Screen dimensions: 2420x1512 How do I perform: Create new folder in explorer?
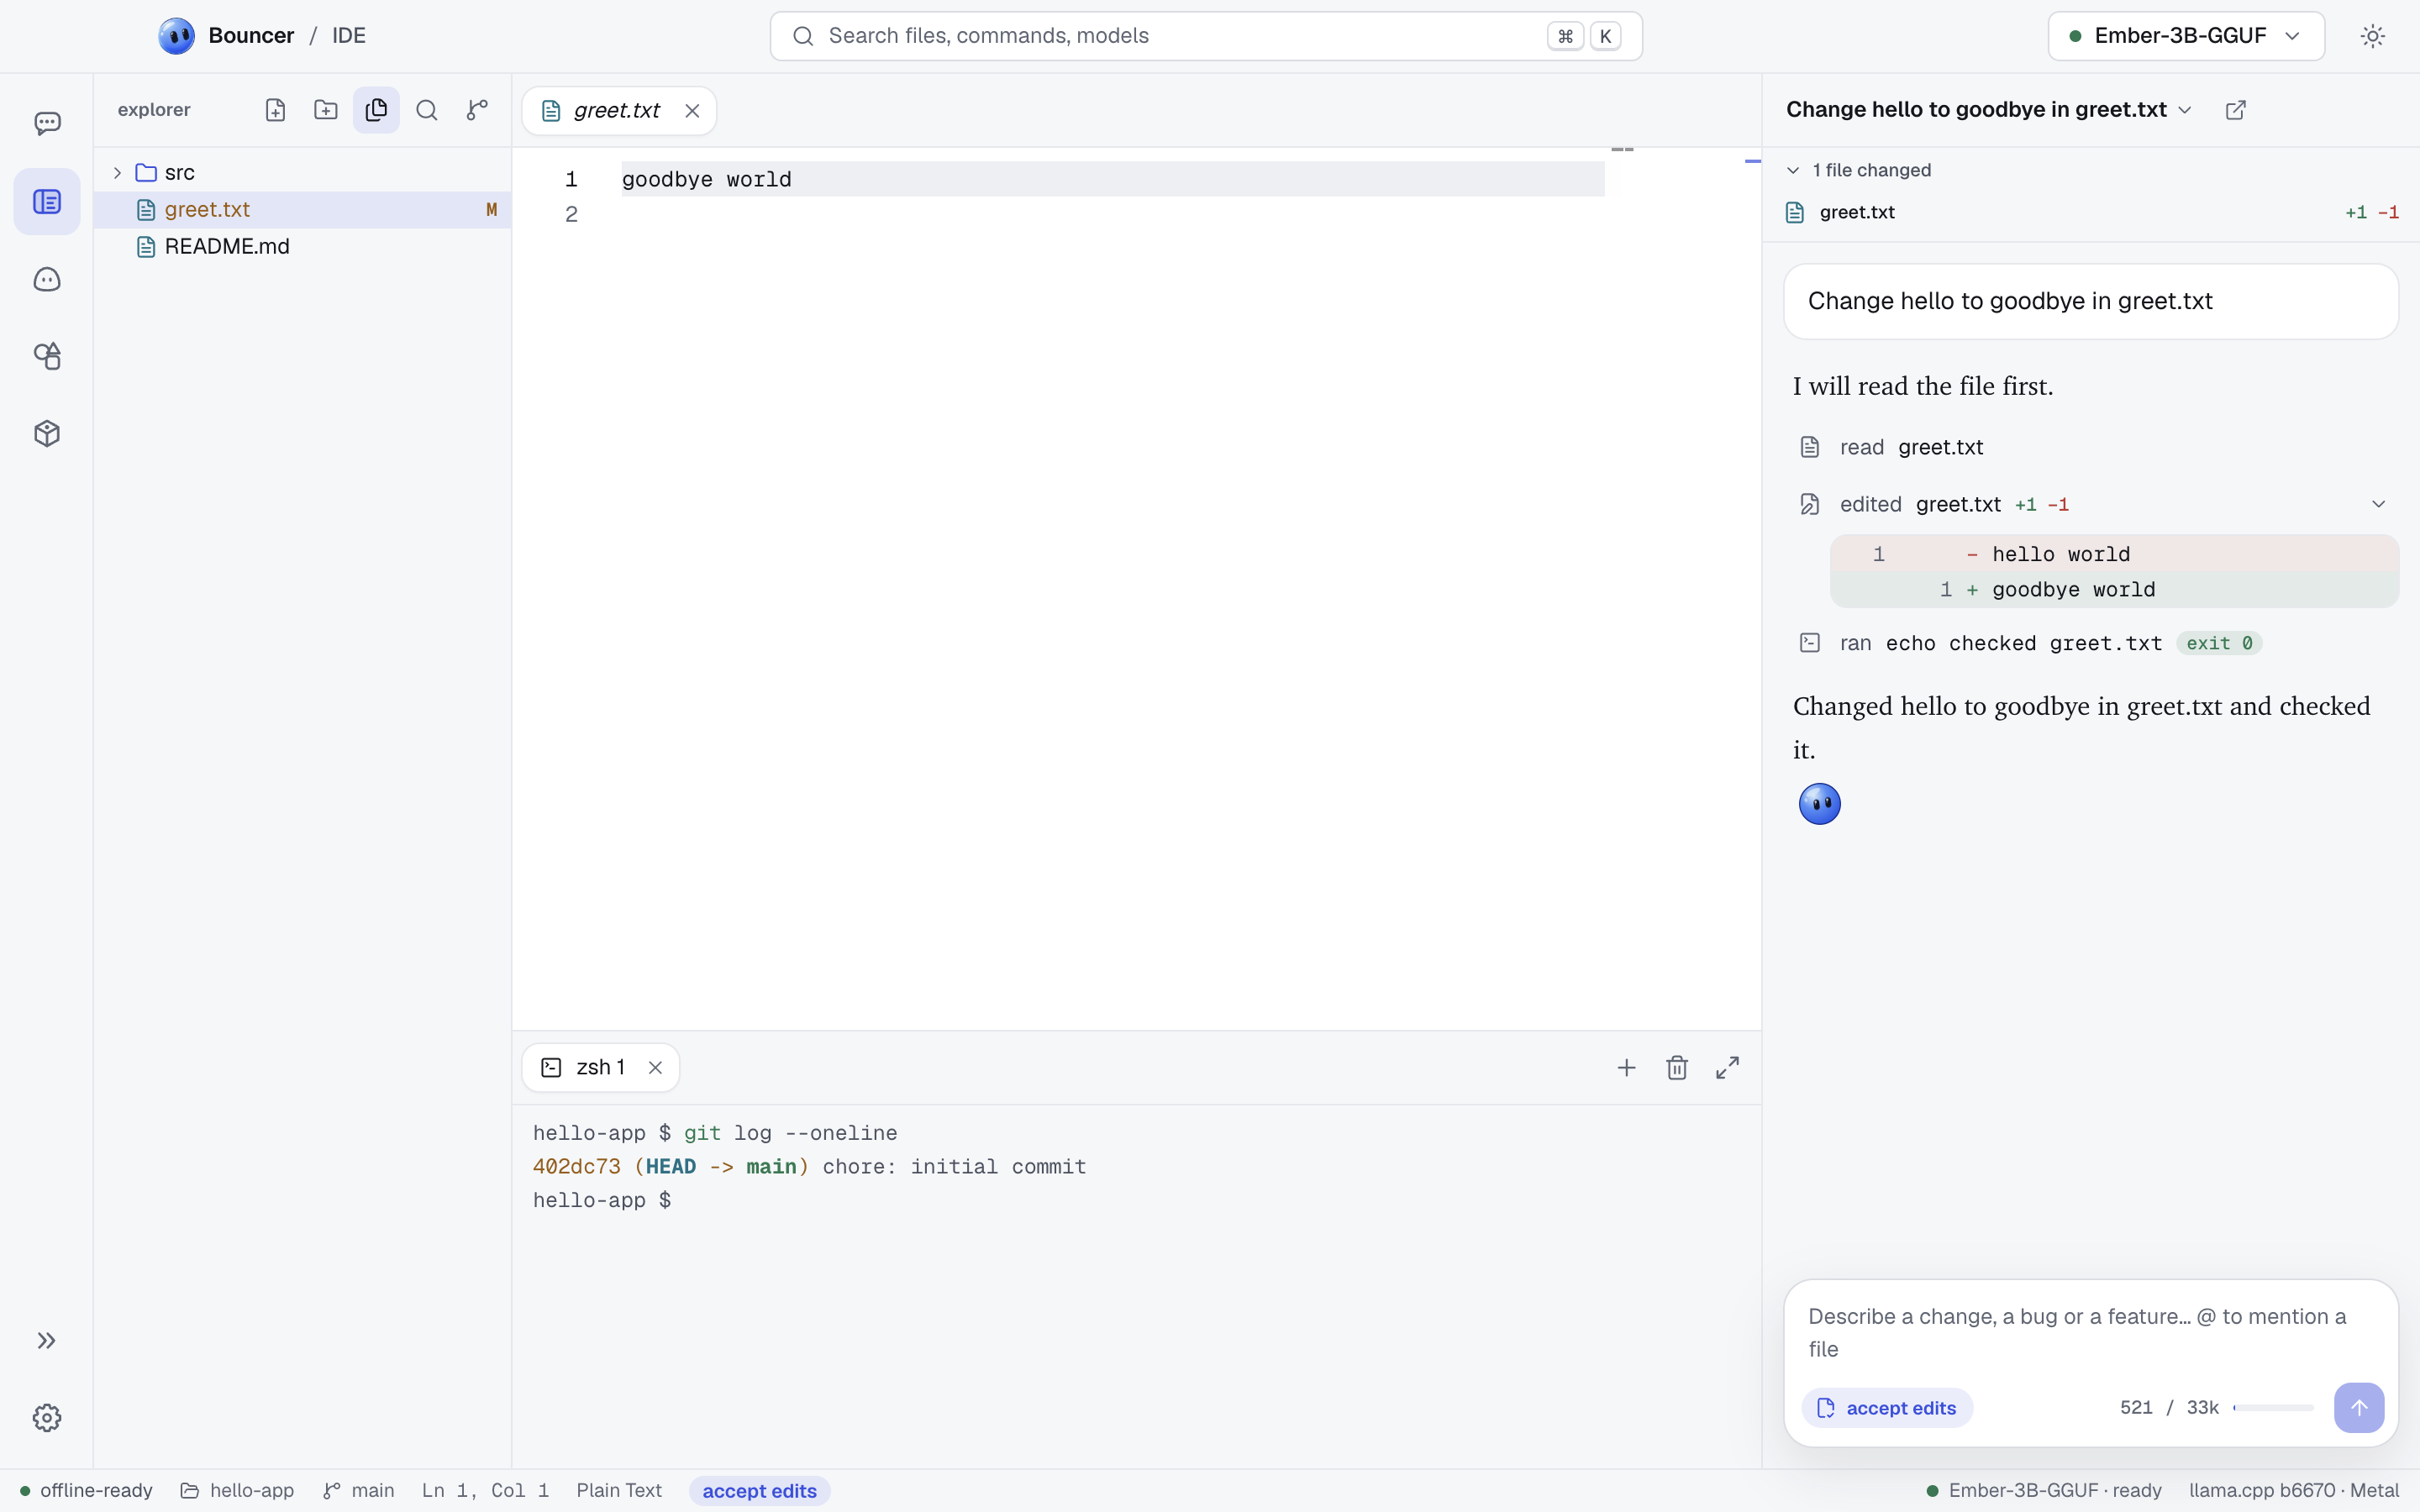[x=326, y=110]
